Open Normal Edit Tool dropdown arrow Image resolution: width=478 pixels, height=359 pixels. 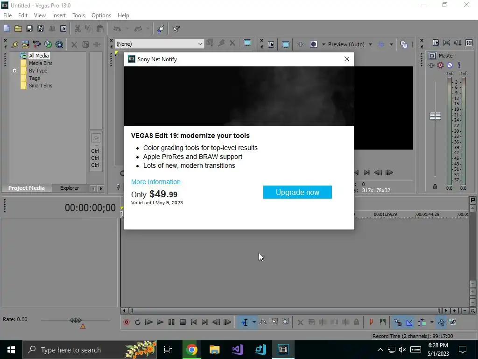[254, 322]
